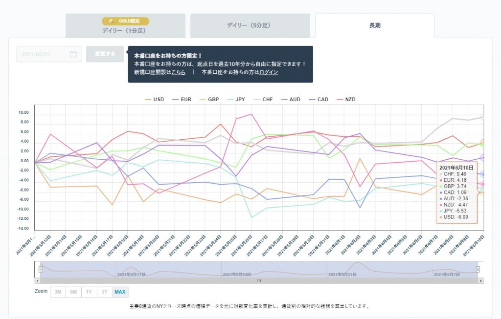Click the right navigator range handle
This screenshot has width=501, height=319.
coord(478,270)
